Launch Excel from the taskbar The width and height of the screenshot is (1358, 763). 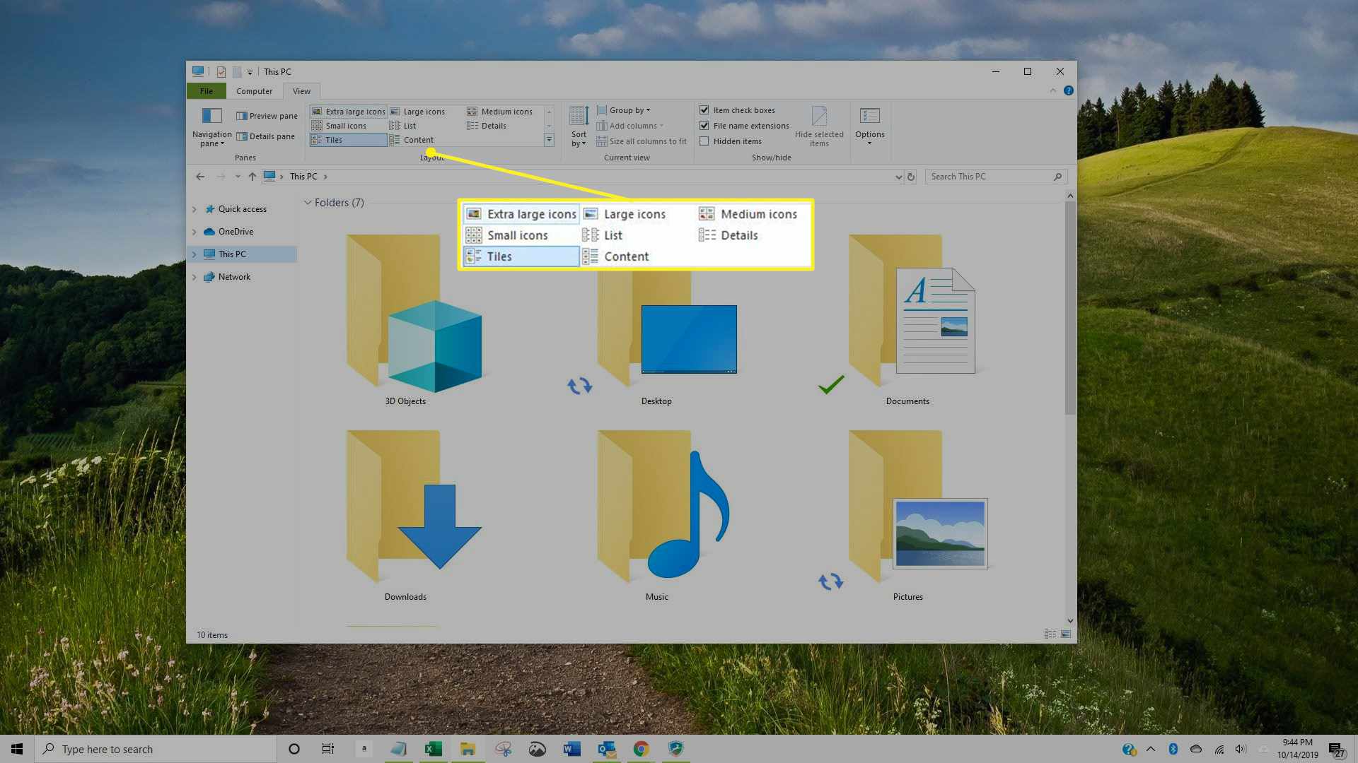pyautogui.click(x=433, y=749)
